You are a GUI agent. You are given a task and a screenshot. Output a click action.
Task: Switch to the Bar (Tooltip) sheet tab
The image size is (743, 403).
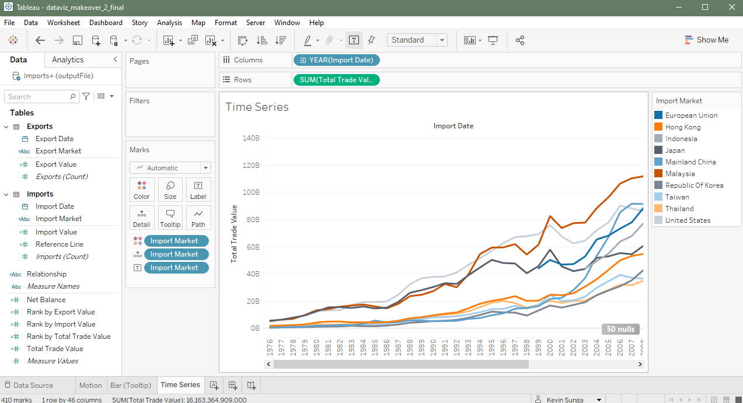click(x=131, y=385)
